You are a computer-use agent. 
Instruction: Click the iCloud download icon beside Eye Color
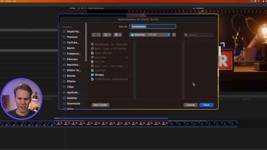pos(126,57)
